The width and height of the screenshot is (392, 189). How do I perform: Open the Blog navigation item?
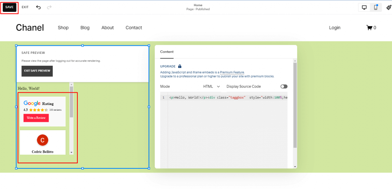pos(85,27)
